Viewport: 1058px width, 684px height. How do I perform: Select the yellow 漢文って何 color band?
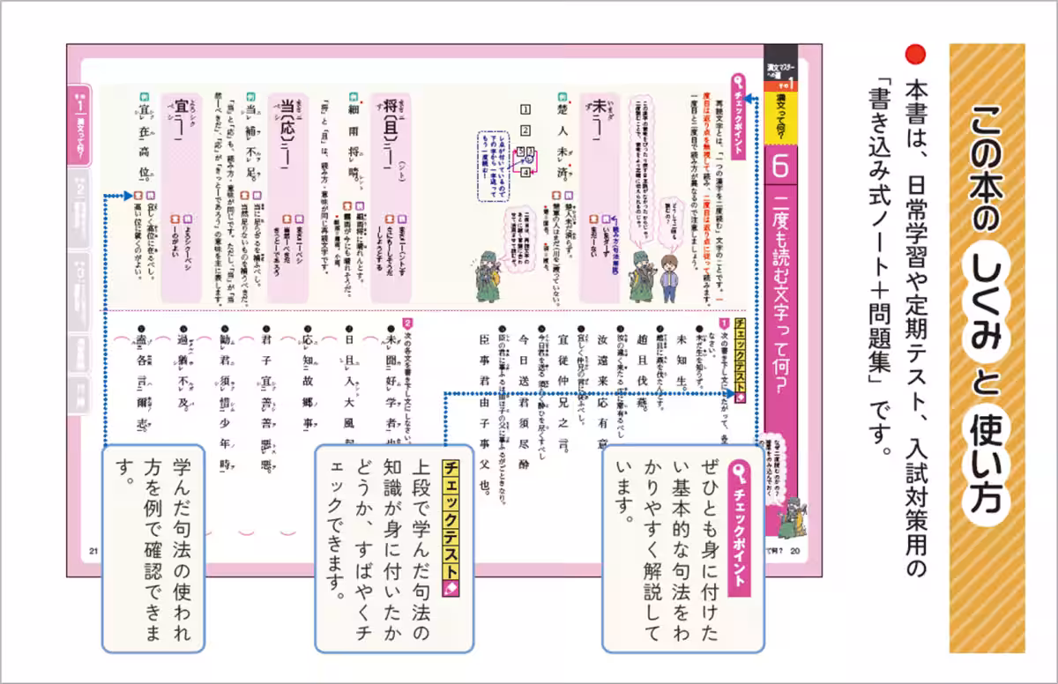point(779,116)
